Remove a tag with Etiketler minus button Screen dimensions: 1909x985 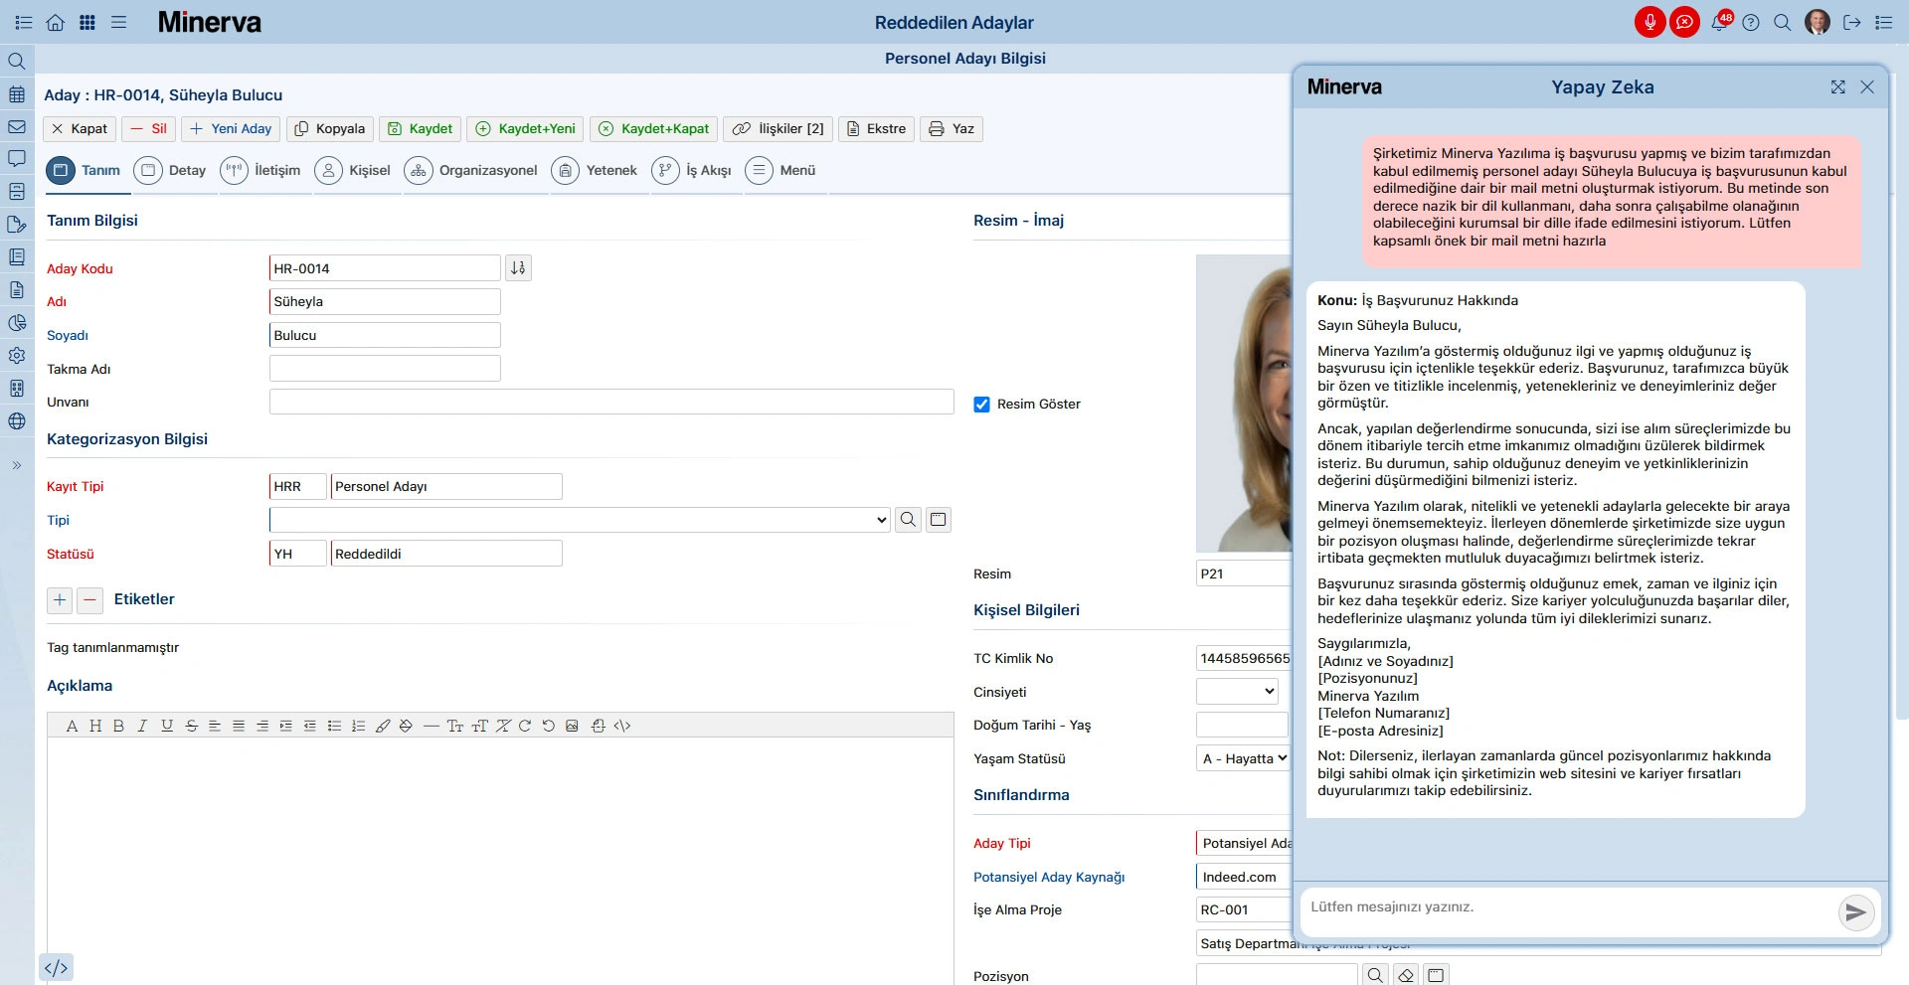[x=89, y=600]
